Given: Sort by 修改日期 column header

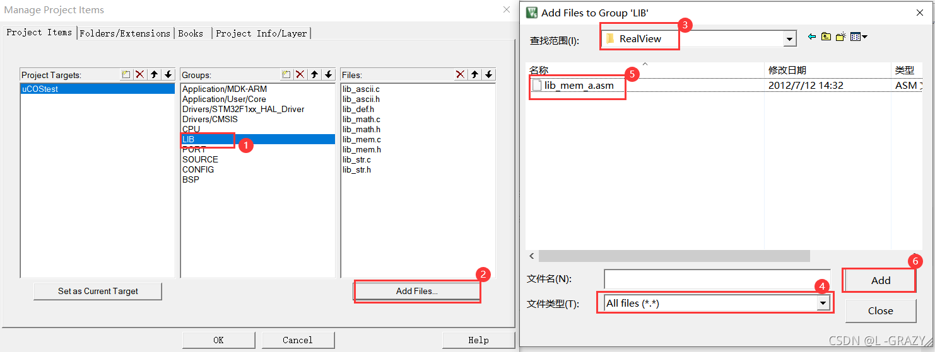Looking at the screenshot, I should 828,70.
